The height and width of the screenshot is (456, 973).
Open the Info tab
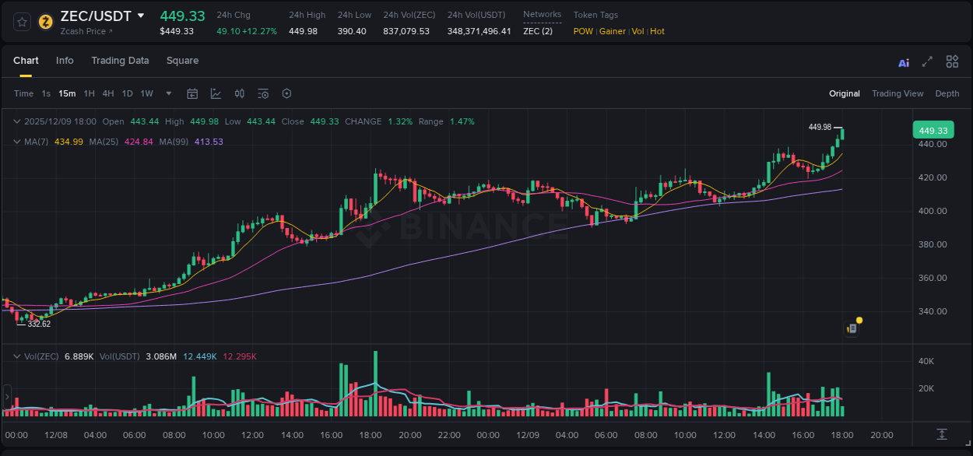click(x=65, y=61)
